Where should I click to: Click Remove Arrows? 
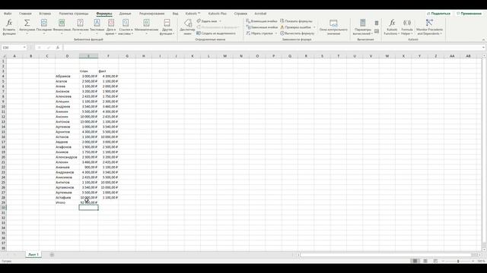(x=259, y=33)
